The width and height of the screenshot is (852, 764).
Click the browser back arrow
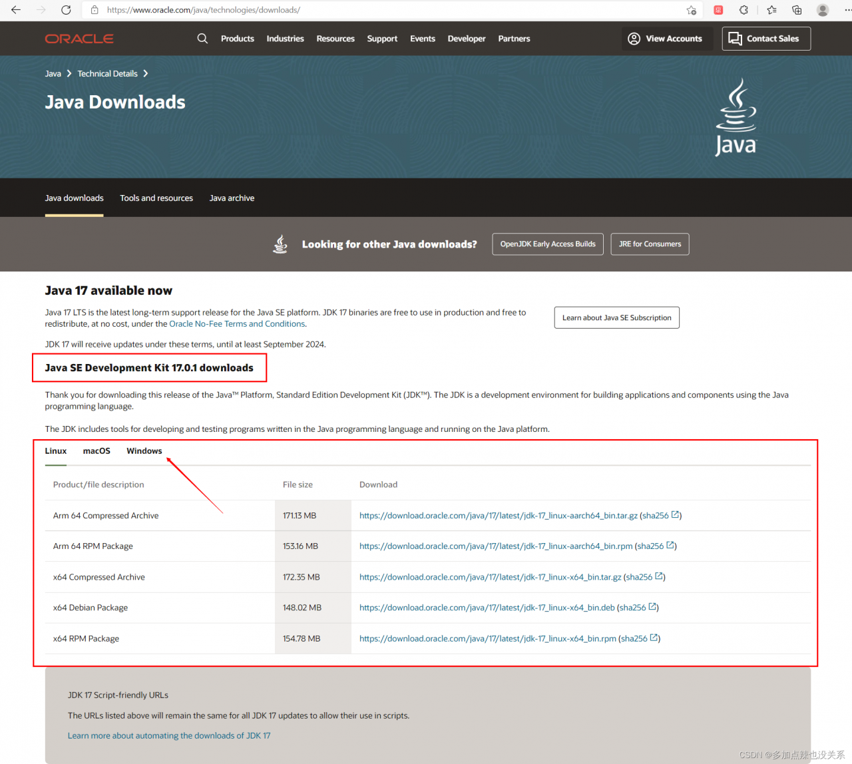point(16,10)
